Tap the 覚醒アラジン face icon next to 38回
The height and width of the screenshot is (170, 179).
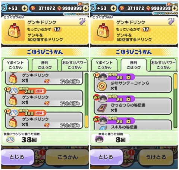pos(10,139)
